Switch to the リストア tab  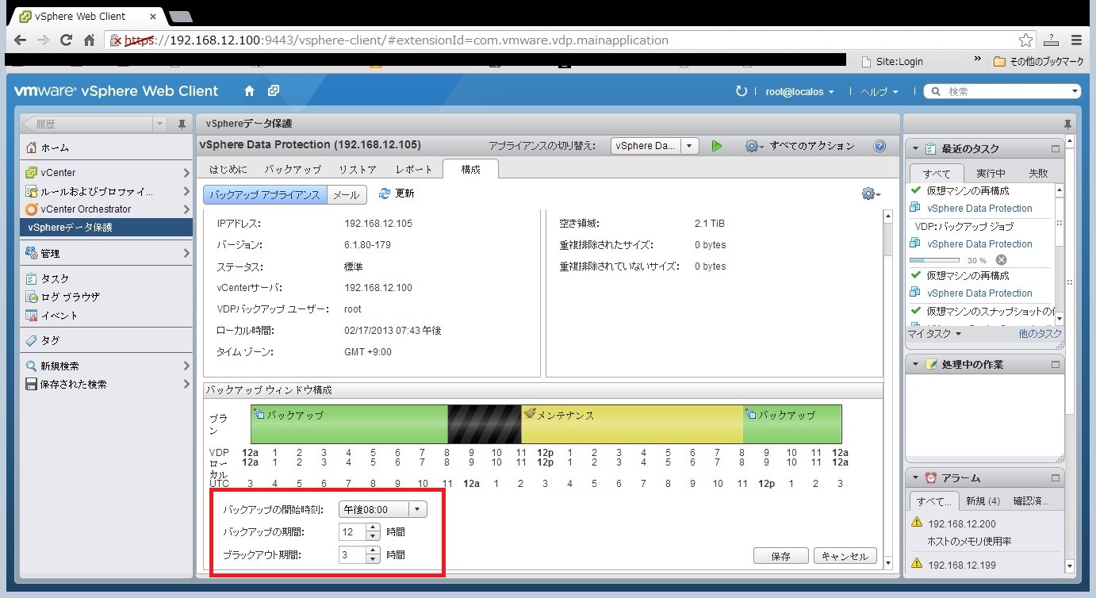coord(357,170)
